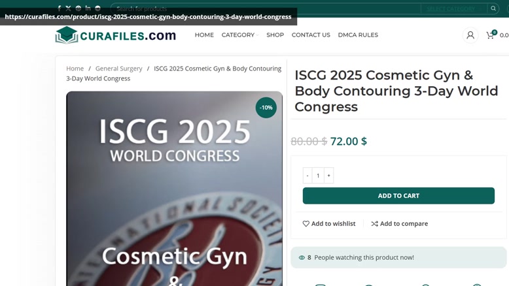Open the user account icon

pos(470,35)
